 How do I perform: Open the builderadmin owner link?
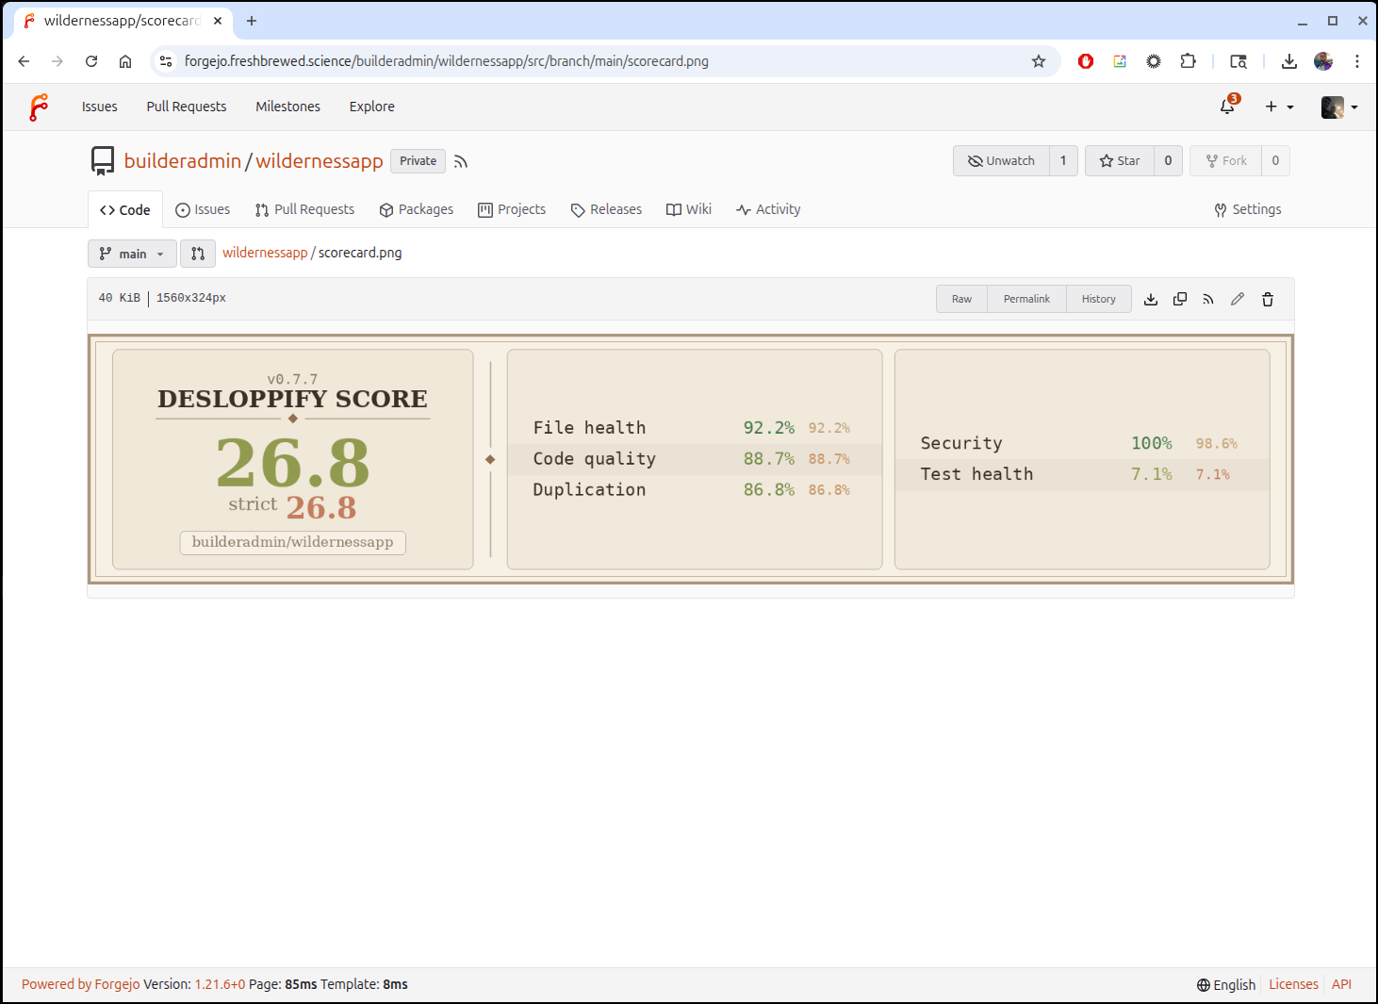tap(183, 161)
